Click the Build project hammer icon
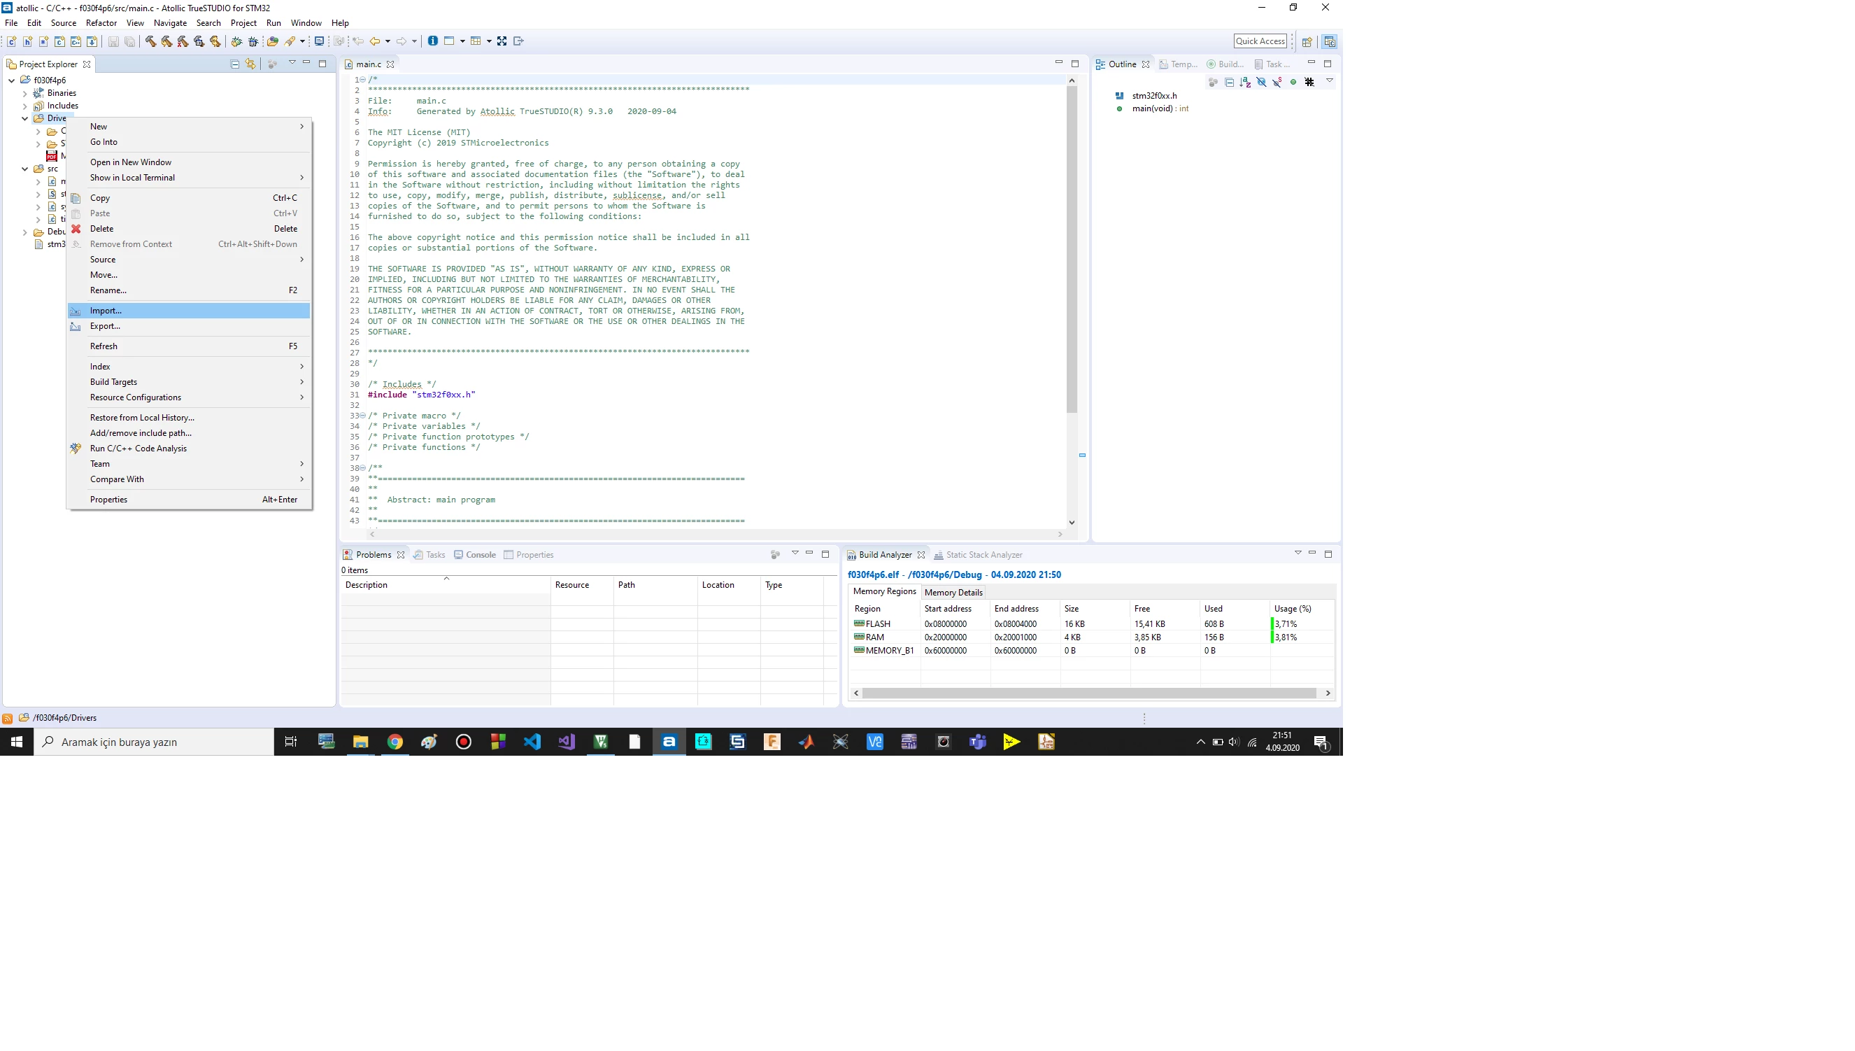 pyautogui.click(x=150, y=41)
